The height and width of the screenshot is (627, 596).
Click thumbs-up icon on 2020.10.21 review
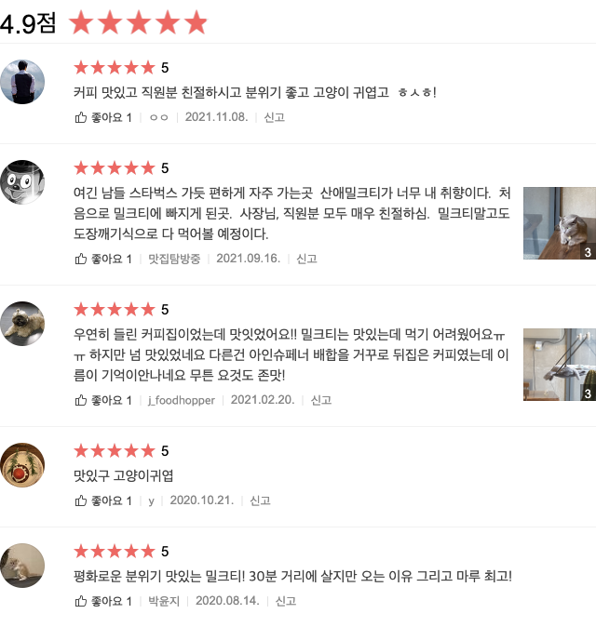pos(81,500)
